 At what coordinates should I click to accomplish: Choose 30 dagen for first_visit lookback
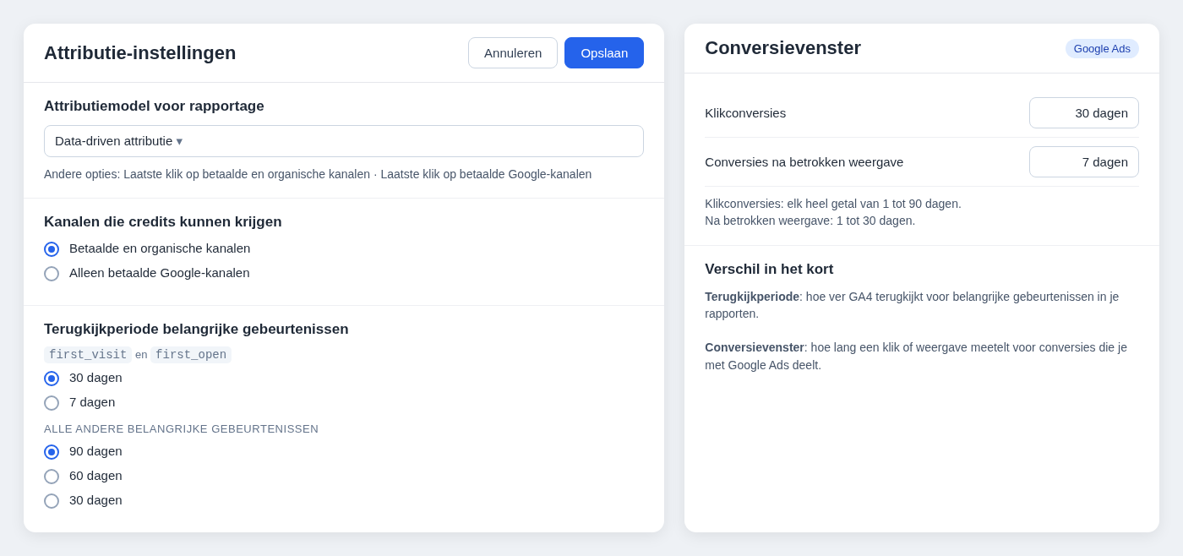point(52,379)
